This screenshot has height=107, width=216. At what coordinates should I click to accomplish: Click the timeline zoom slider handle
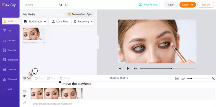click(191, 78)
